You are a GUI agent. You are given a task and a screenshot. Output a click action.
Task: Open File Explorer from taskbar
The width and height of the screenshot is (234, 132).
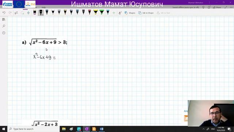coord(64,129)
